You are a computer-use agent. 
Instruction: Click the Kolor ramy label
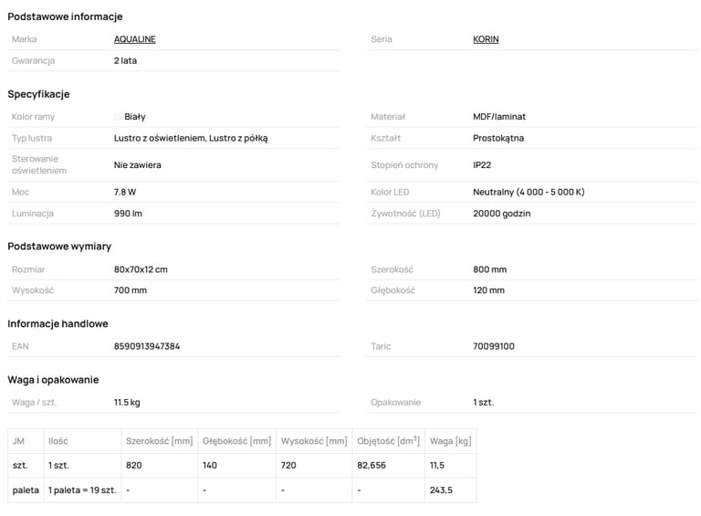click(33, 117)
